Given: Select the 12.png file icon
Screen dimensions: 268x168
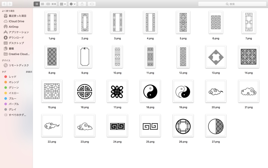Looking at the screenshot, I should pos(183,57).
